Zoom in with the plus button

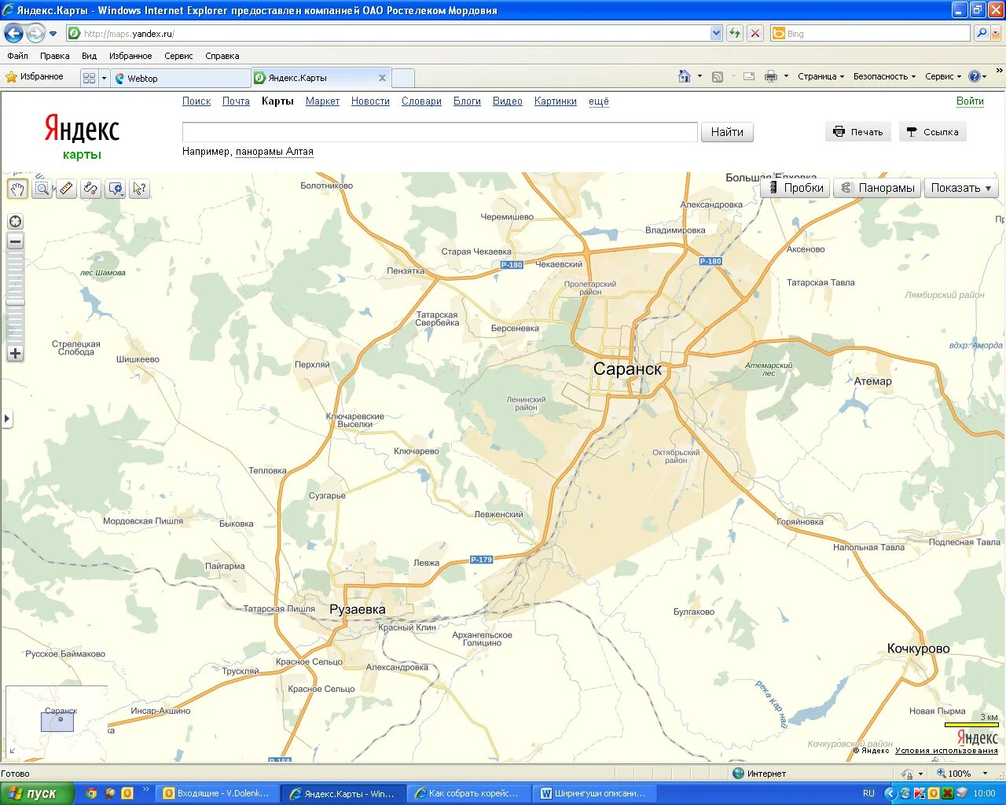[15, 354]
